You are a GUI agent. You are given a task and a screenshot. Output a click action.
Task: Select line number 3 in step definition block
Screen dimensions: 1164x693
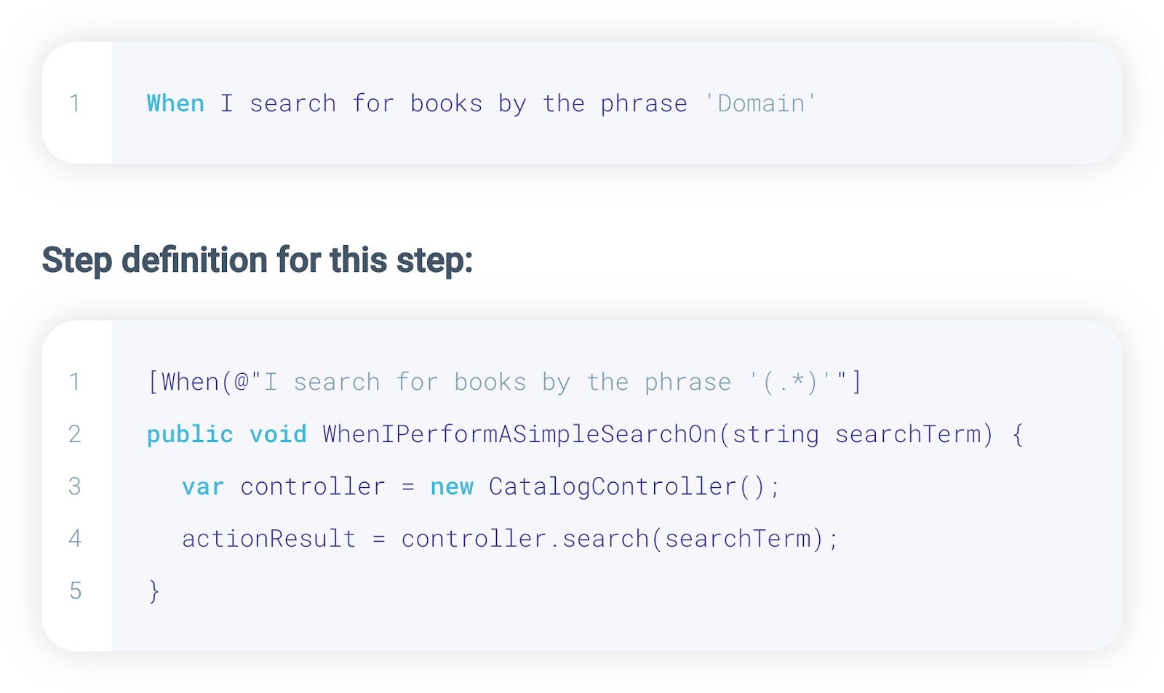coord(75,486)
